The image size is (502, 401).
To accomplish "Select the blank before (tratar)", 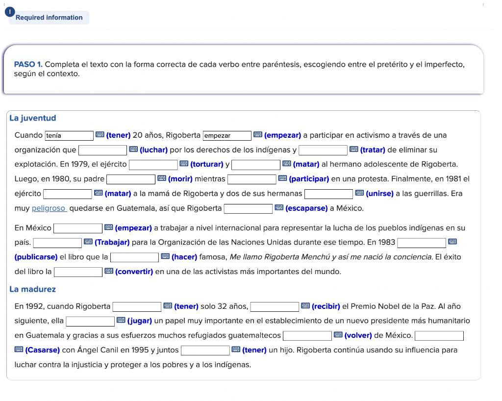I will click(x=323, y=150).
